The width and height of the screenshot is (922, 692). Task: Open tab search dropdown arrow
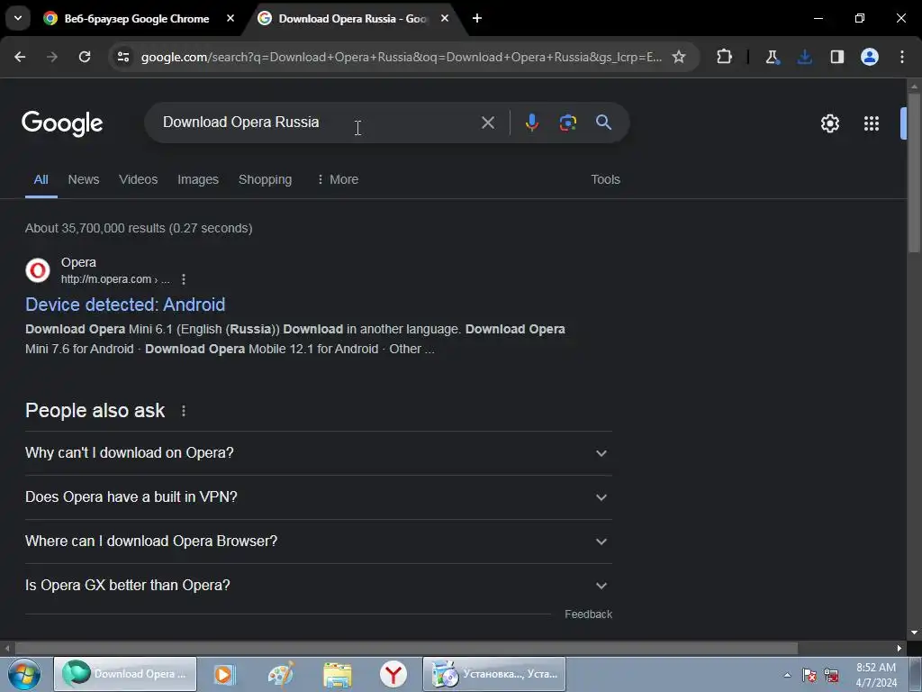pos(18,18)
